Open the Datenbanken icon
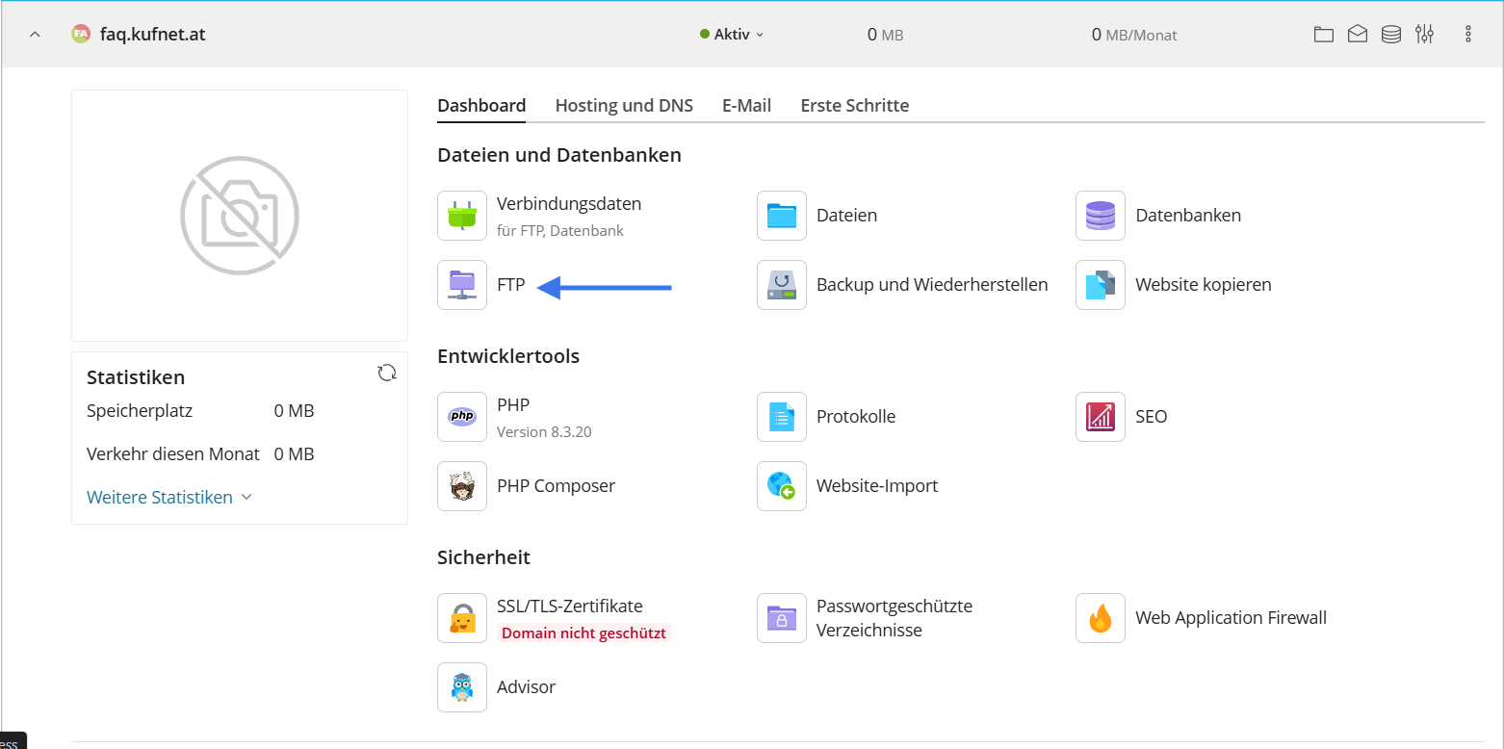Viewport: 1504px width, 749px height. click(x=1101, y=216)
